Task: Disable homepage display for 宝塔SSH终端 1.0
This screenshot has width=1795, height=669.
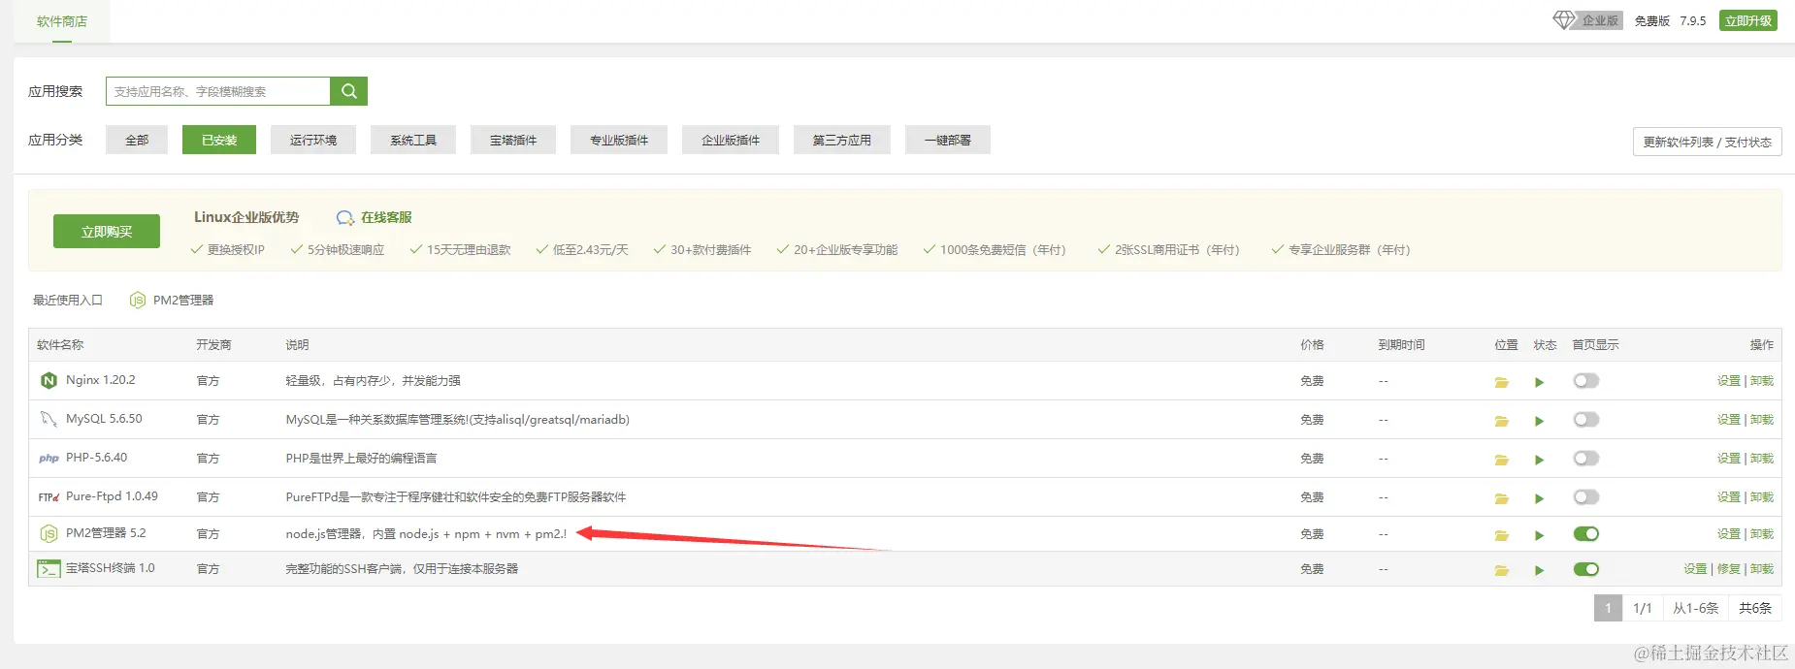Action: 1585,569
